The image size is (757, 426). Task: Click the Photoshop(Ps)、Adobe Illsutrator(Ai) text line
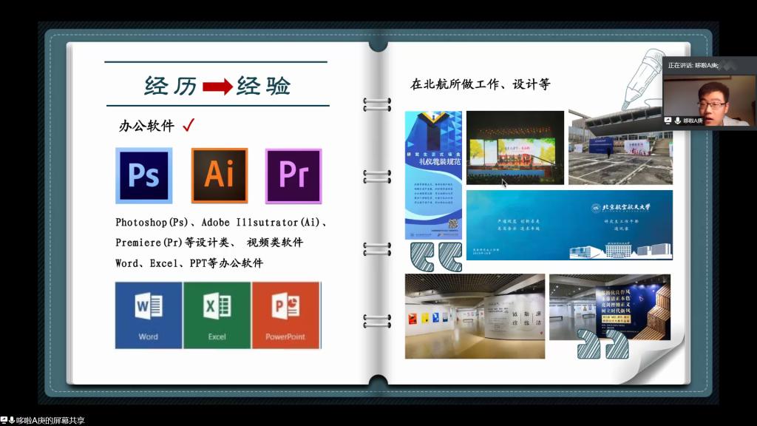point(222,222)
